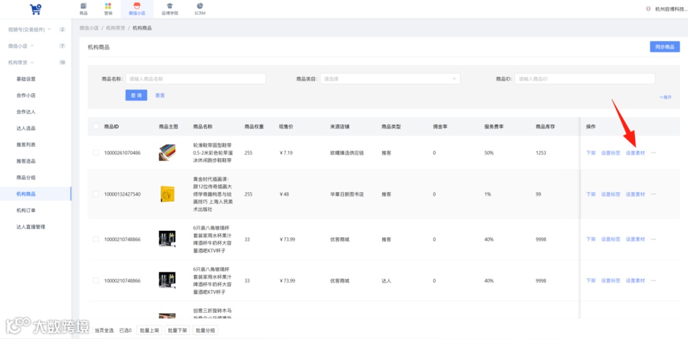
Task: Expand more filters with 展开
Action: [665, 97]
